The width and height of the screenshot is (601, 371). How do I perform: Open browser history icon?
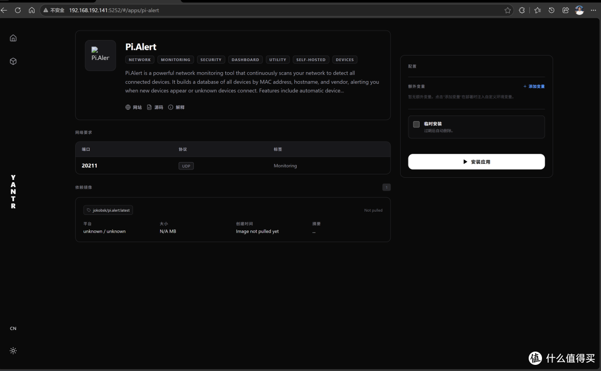(x=551, y=11)
